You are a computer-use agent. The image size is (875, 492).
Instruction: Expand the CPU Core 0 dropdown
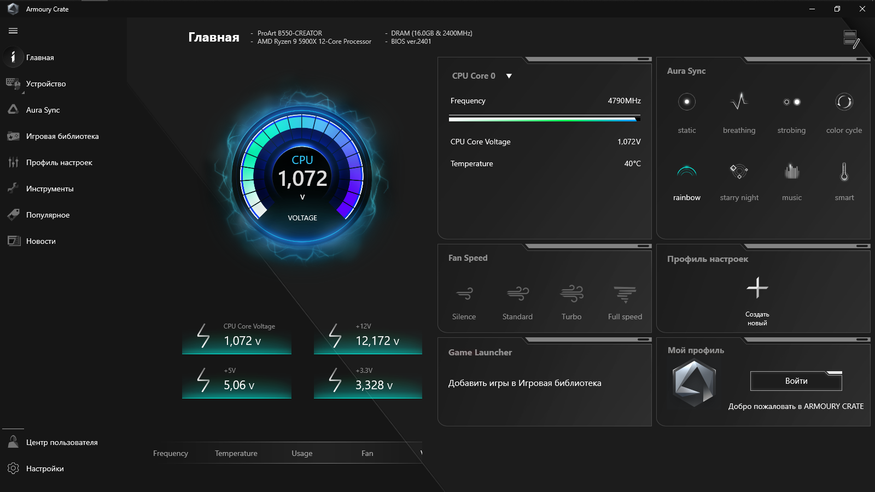click(509, 76)
